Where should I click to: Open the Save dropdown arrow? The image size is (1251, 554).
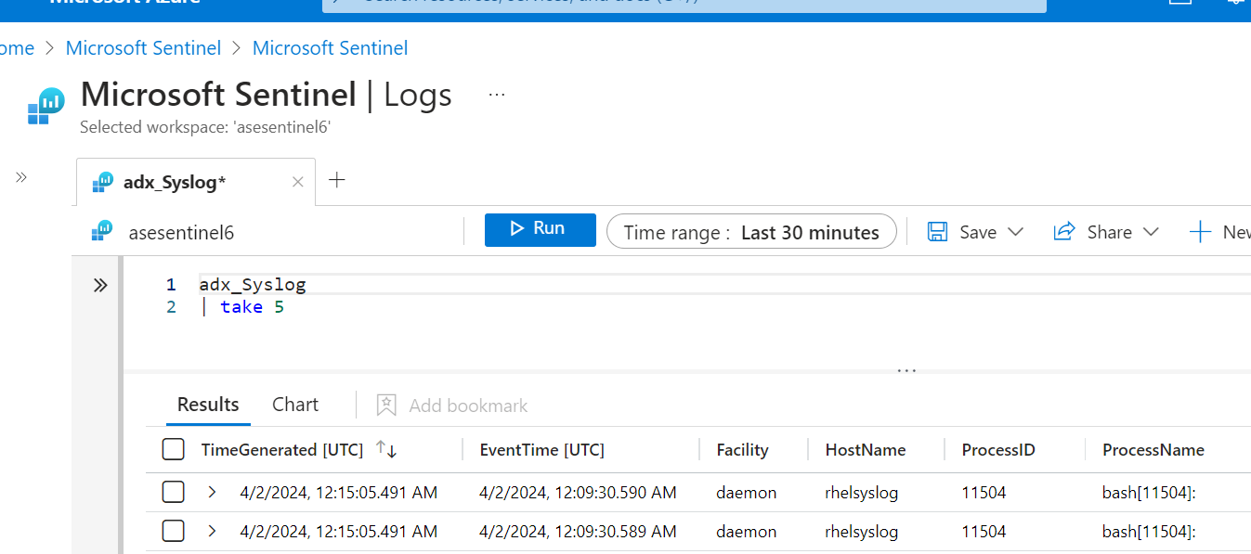point(1015,232)
